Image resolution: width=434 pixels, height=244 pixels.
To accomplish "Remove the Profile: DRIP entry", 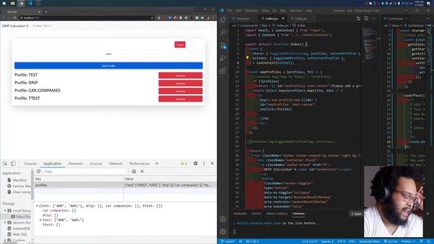I will [180, 83].
